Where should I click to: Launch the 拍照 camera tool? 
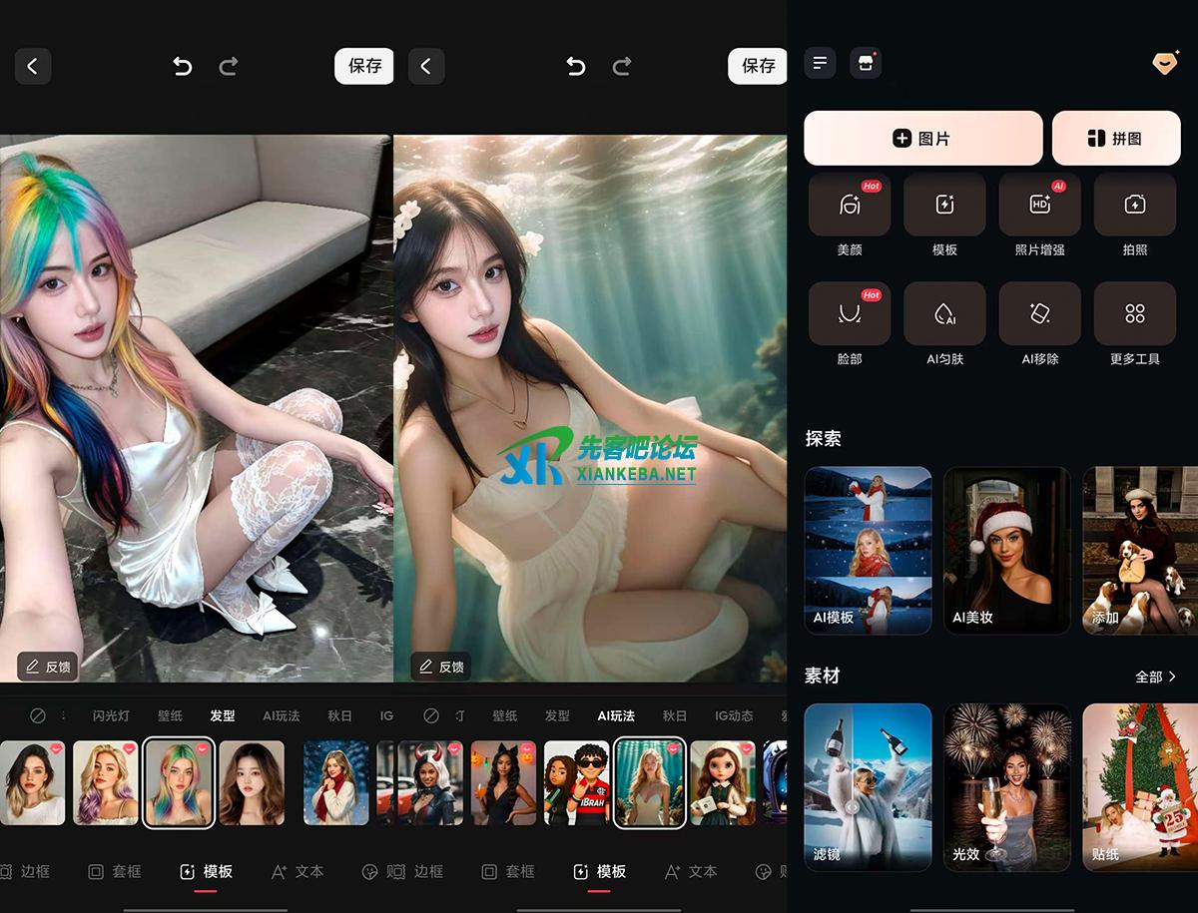coord(1134,205)
